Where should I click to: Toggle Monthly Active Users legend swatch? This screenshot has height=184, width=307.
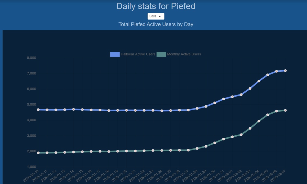(x=161, y=54)
